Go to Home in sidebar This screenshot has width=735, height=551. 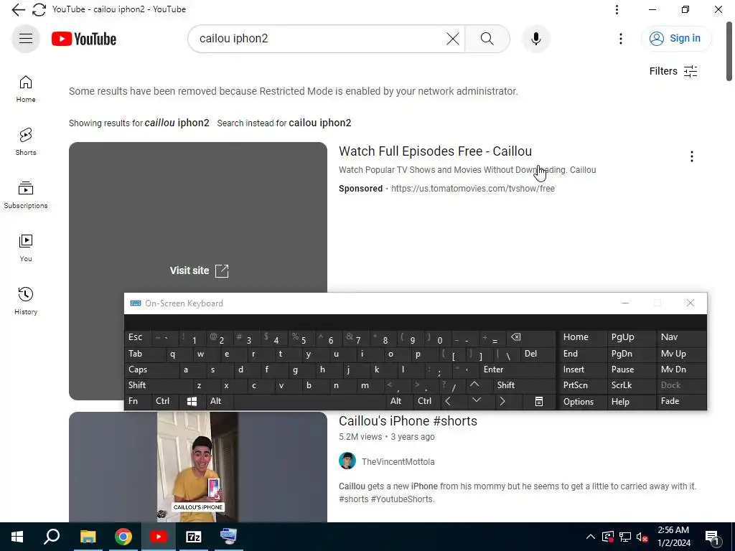coord(26,89)
